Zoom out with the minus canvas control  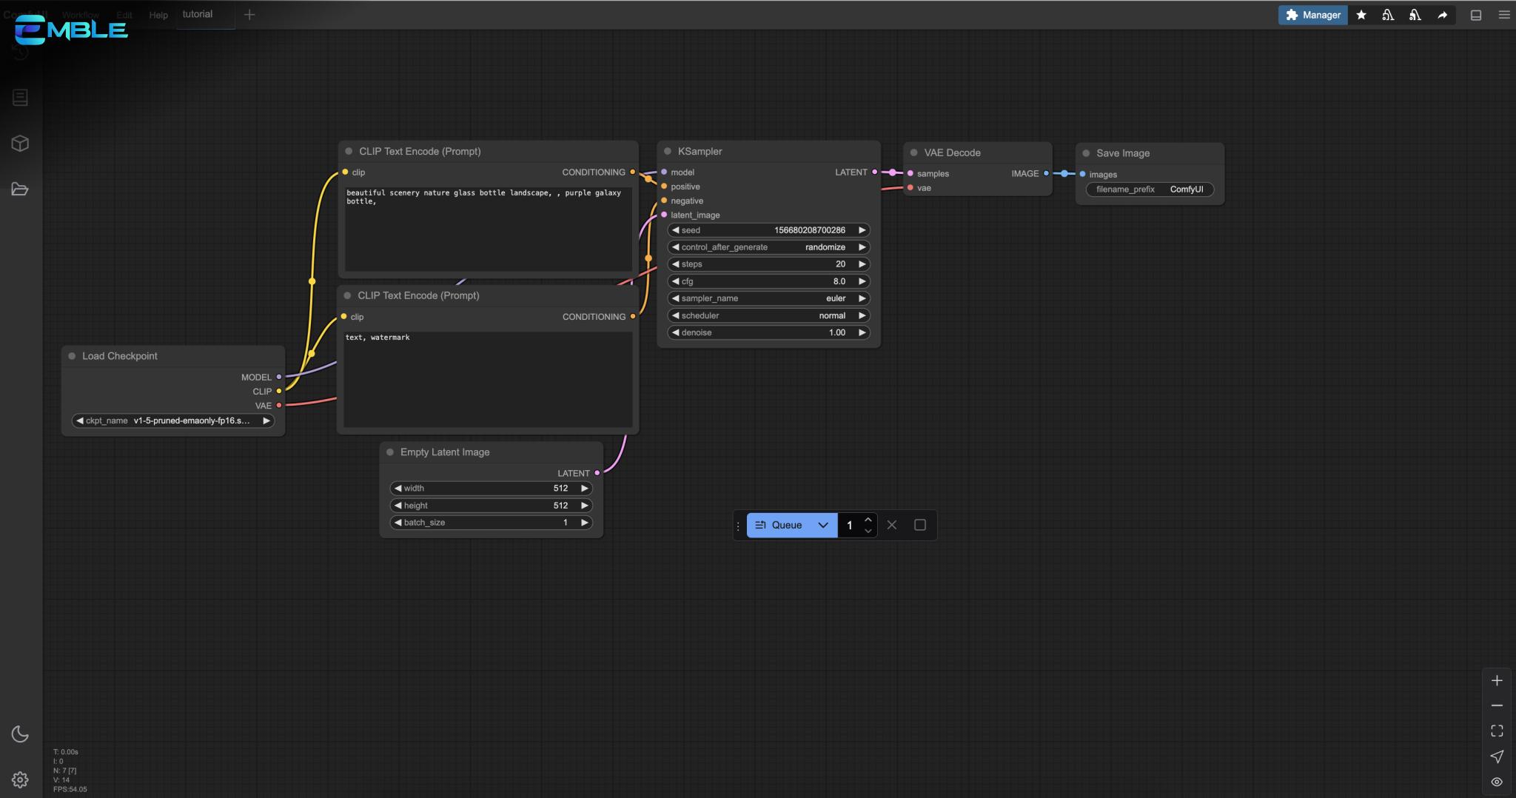(x=1497, y=705)
